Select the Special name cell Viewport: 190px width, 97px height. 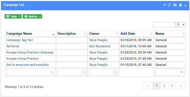click(170, 65)
